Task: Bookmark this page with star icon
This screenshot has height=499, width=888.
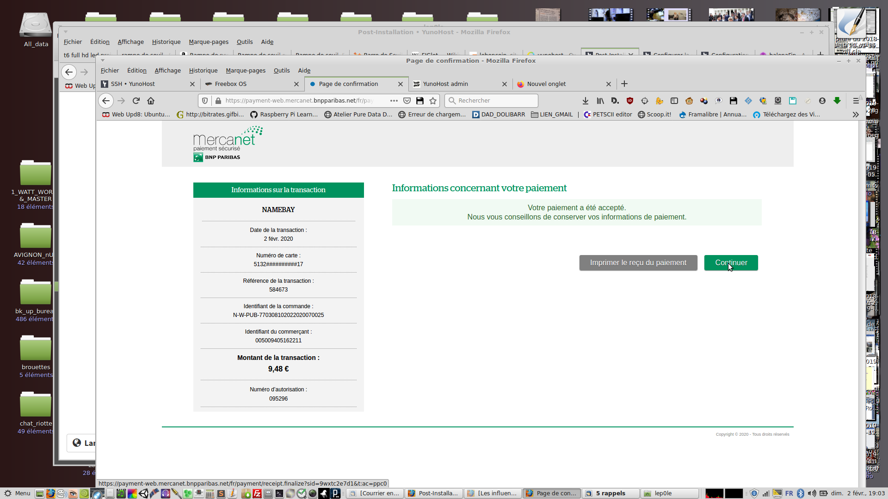Action: tap(433, 101)
